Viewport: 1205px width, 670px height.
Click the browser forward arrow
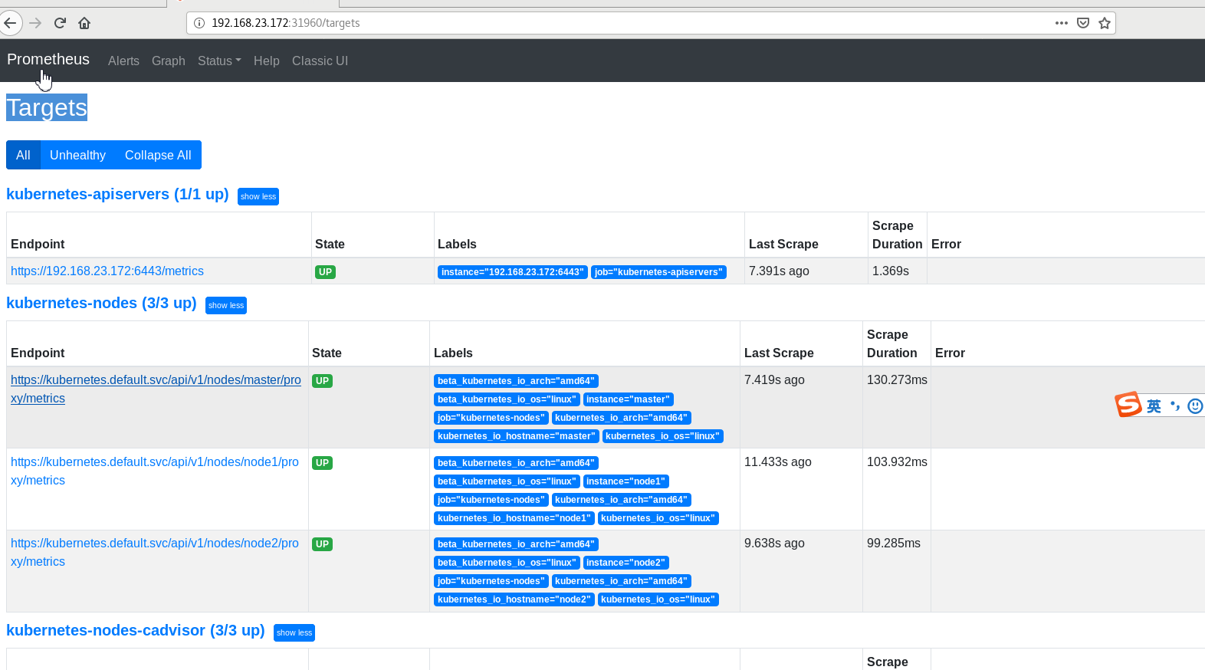(x=35, y=23)
